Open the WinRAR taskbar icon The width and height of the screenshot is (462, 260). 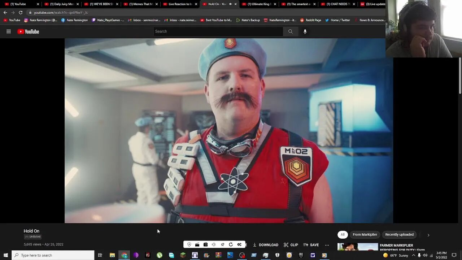coord(218,255)
